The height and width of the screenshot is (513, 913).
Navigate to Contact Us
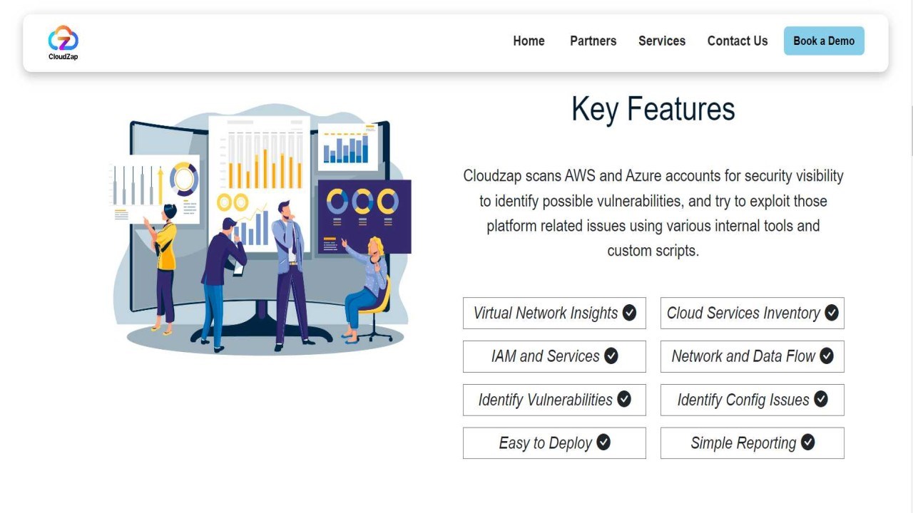(738, 41)
